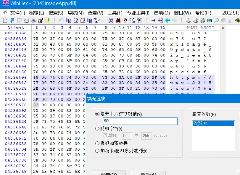Open the 导航(N) menu
The height and width of the screenshot is (175, 240).
coord(76,13)
